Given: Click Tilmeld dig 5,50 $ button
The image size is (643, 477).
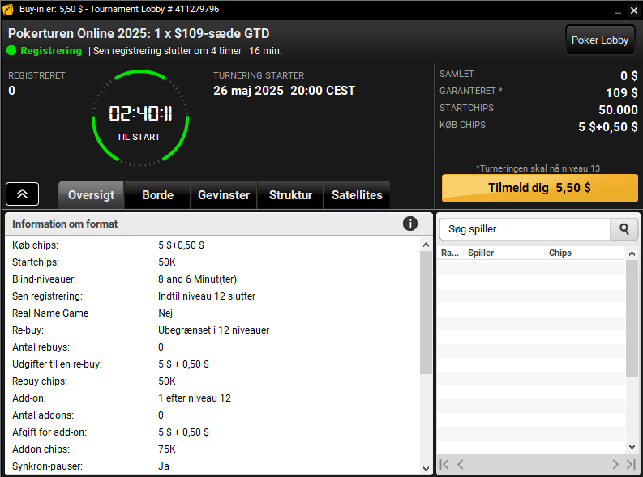Looking at the screenshot, I should [x=540, y=188].
